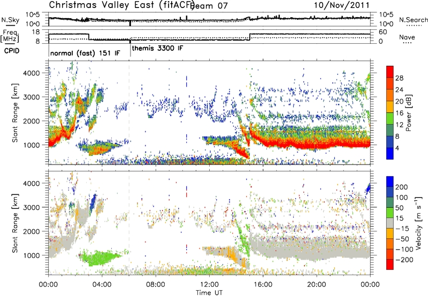The width and height of the screenshot is (428, 296).
Task: Pick the red segment of the Power colorbar
Action: [390, 72]
